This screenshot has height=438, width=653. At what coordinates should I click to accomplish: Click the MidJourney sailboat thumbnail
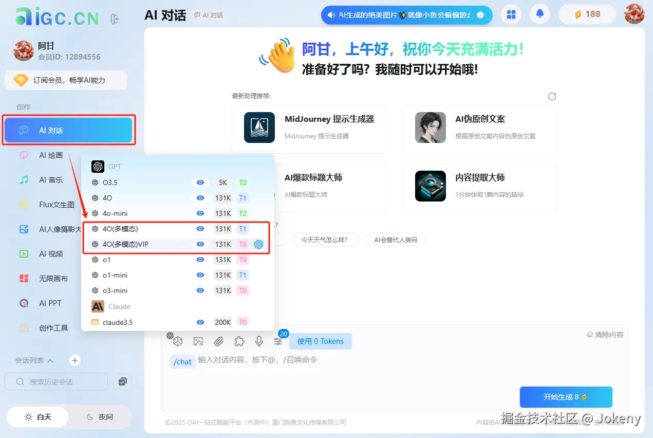259,127
